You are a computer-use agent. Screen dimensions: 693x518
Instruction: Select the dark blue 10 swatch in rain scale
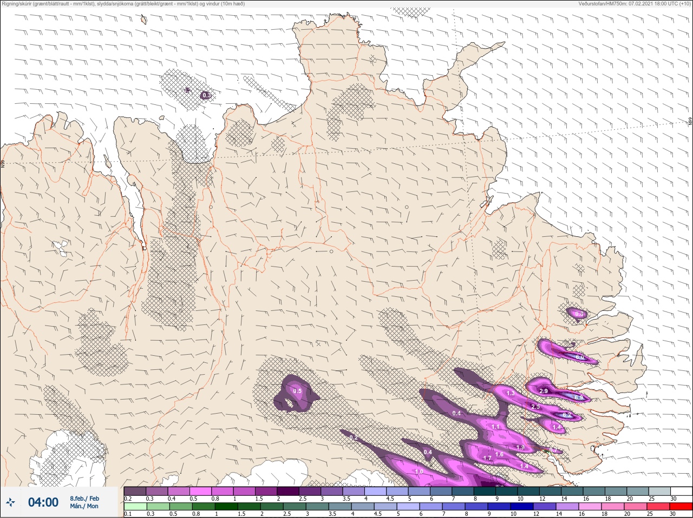click(522, 507)
